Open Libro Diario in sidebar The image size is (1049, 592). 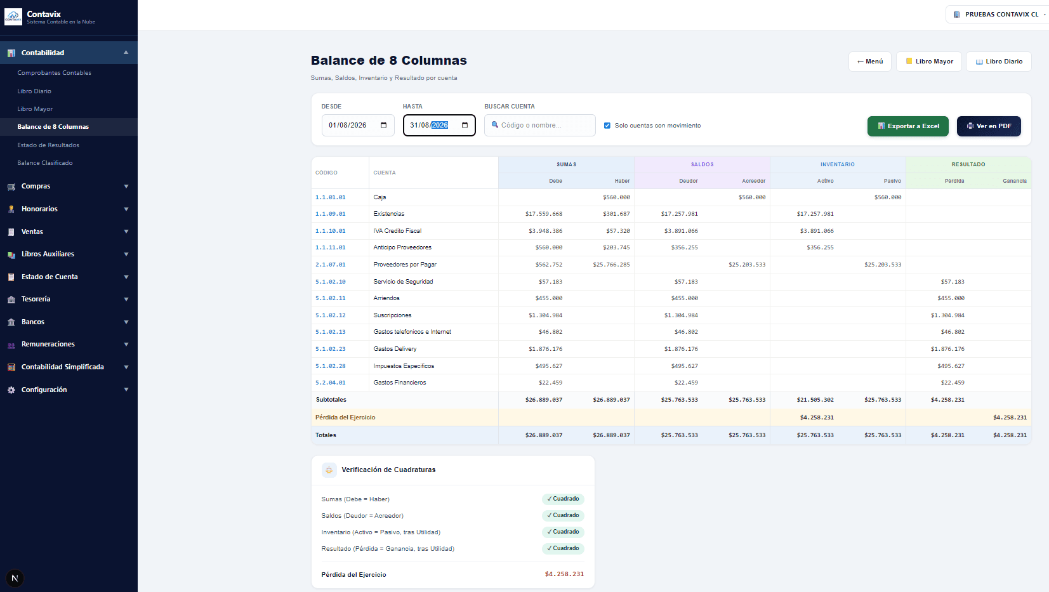(x=34, y=91)
